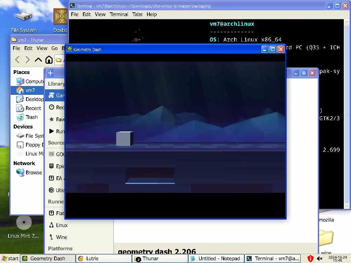Go to home folder in Thunar
Image resolution: width=351 pixels, height=263 pixels.
click(x=49, y=60)
